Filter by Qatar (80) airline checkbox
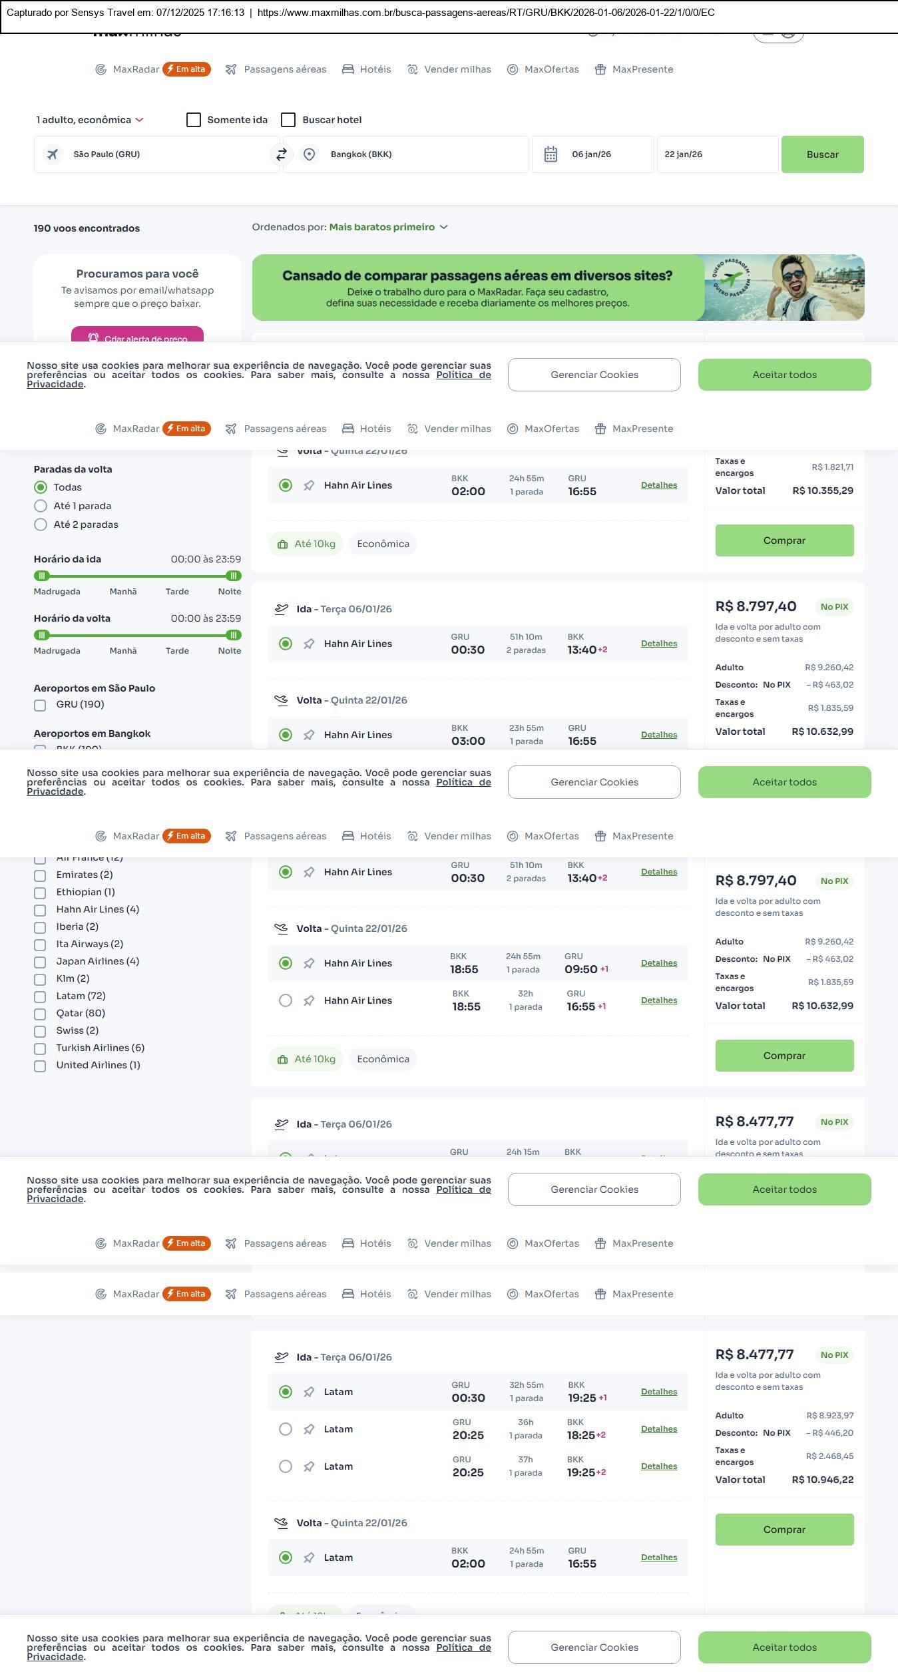Screen dimensions: 898x1680 pos(40,1014)
